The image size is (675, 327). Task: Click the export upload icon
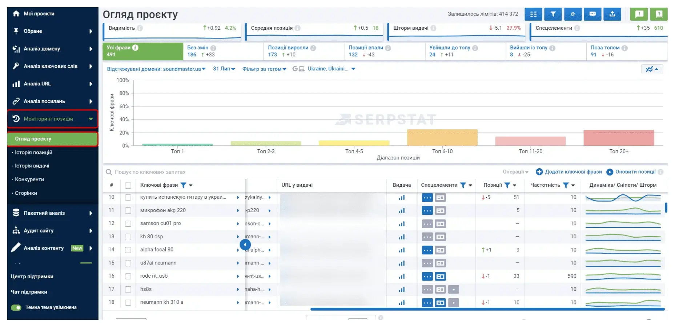pyautogui.click(x=612, y=14)
